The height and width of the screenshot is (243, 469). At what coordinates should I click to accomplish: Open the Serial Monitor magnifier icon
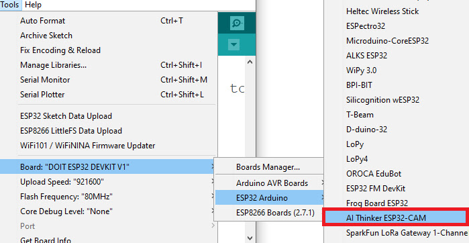[x=237, y=23]
